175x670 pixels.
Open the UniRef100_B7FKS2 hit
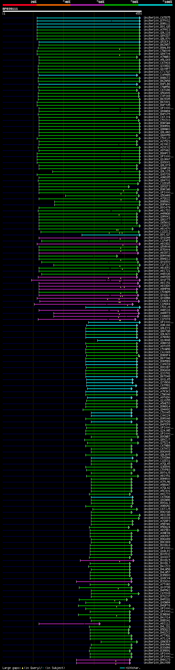(x=157, y=21)
